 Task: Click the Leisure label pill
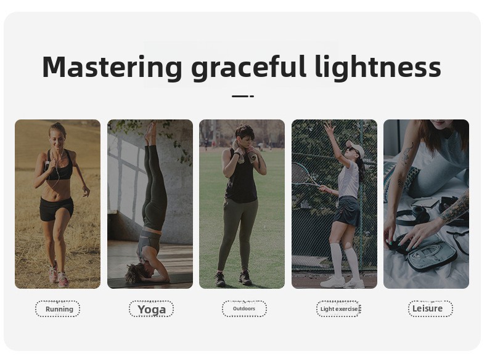click(430, 308)
